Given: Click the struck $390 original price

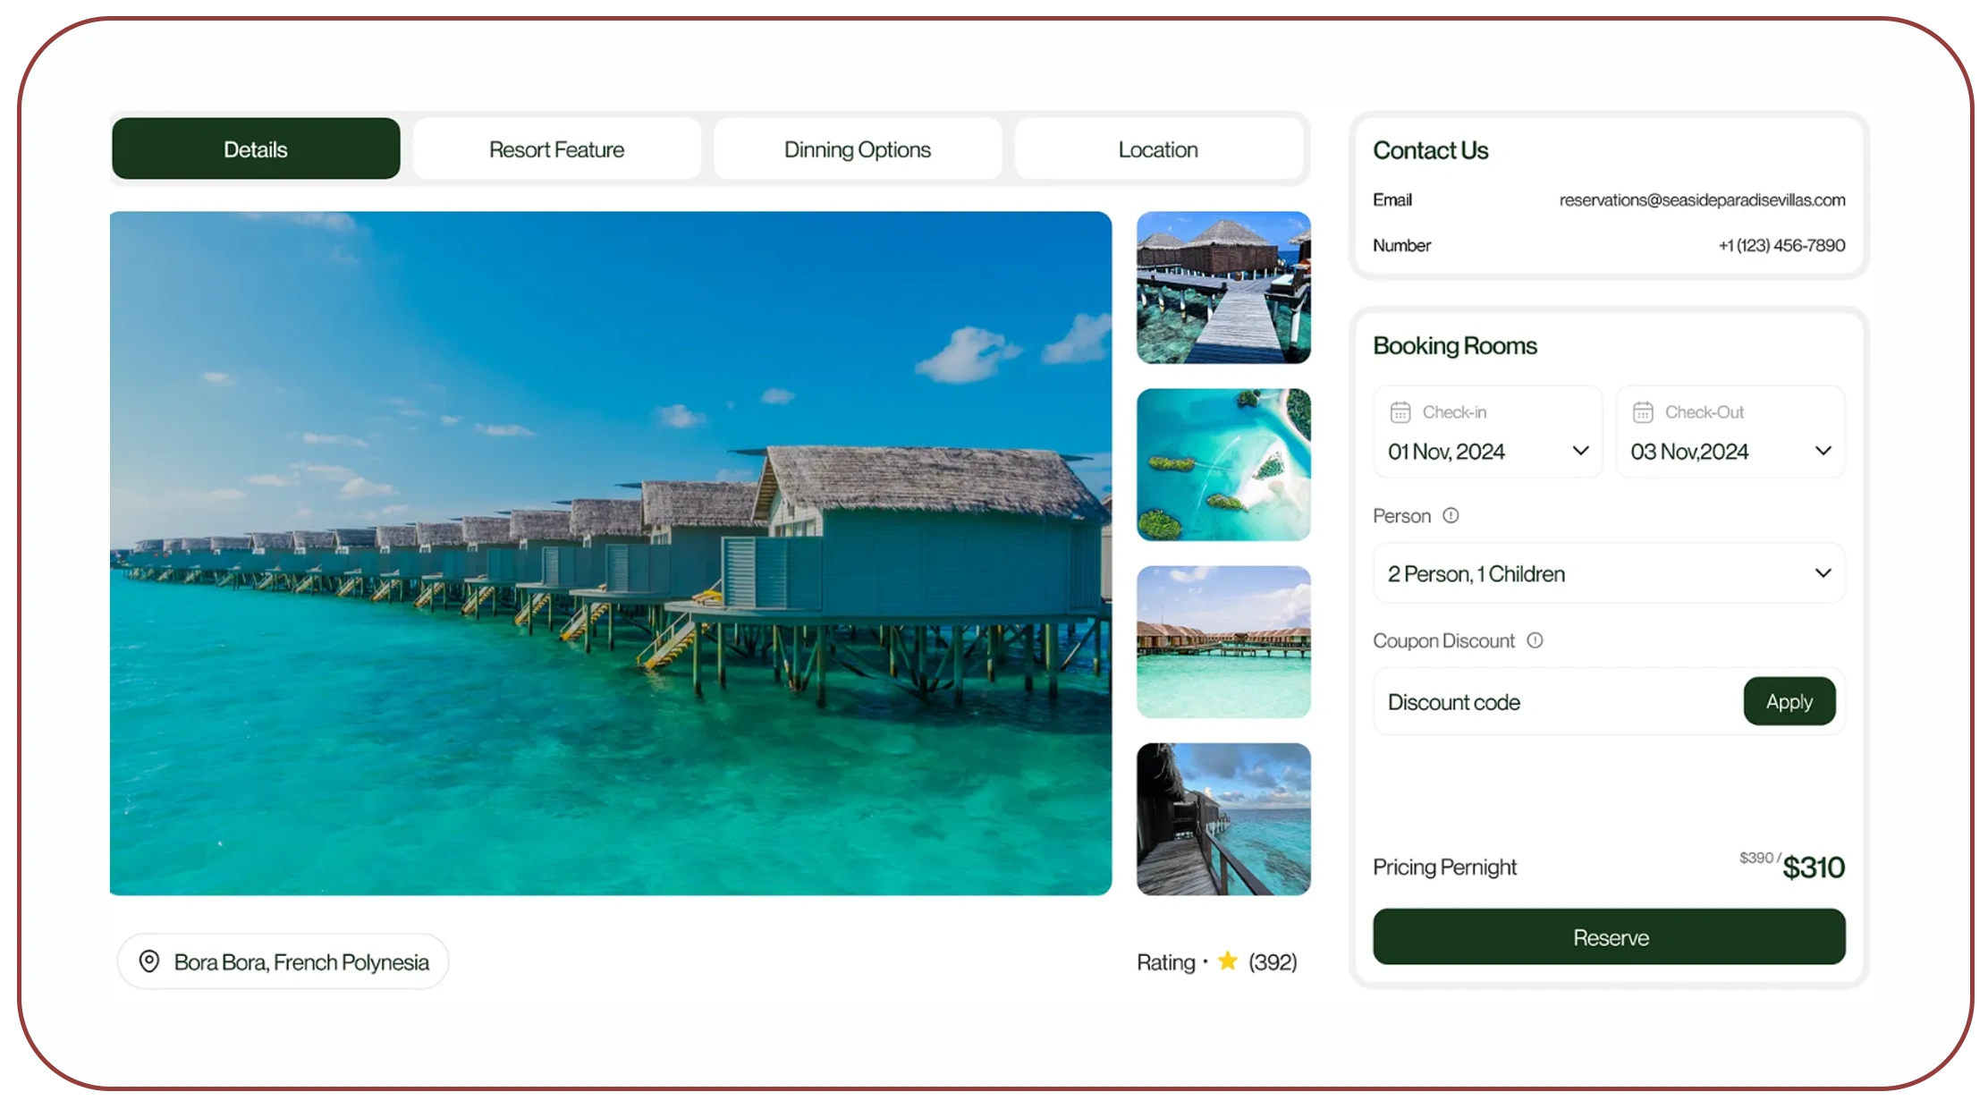Looking at the screenshot, I should [1756, 858].
